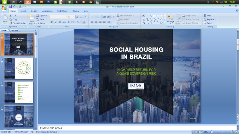Expand the Replace dropdown in Editing group

point(215,19)
